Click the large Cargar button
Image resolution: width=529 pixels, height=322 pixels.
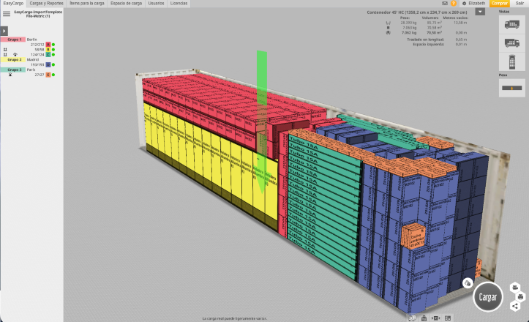click(487, 297)
